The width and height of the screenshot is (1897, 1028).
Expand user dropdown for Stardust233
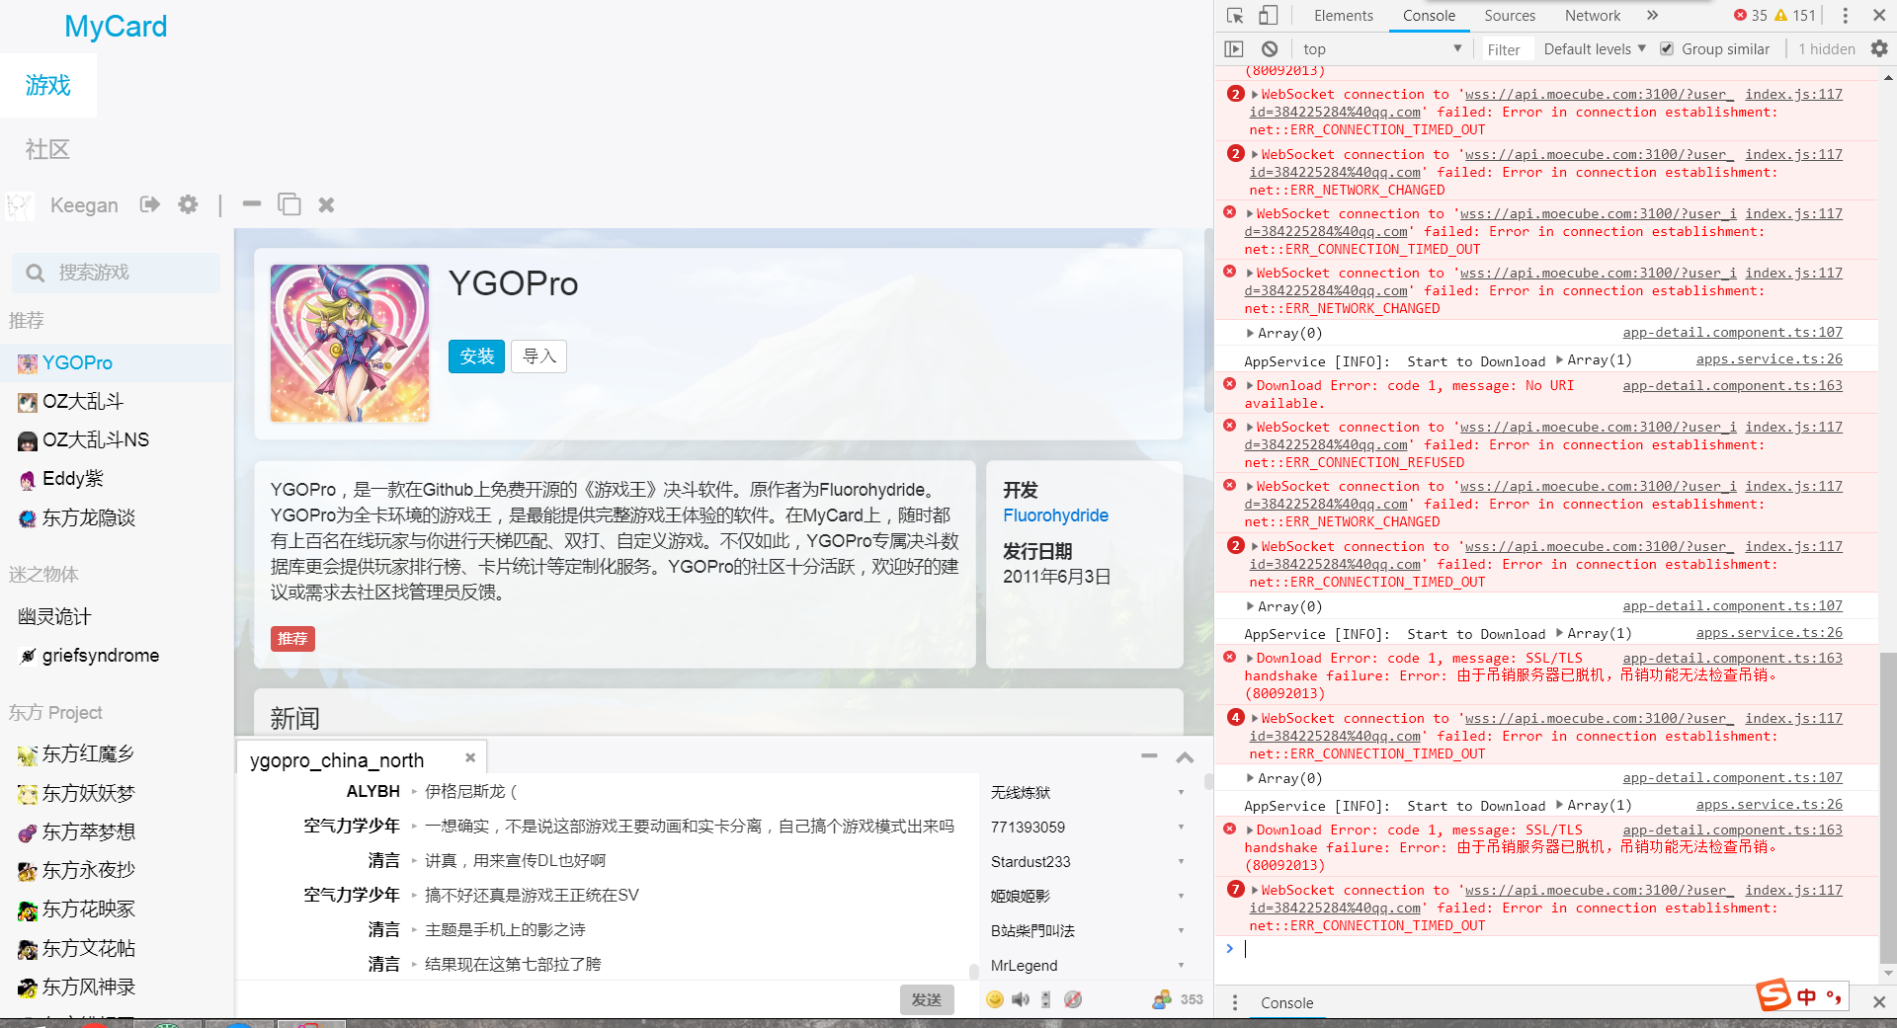pyautogui.click(x=1181, y=861)
